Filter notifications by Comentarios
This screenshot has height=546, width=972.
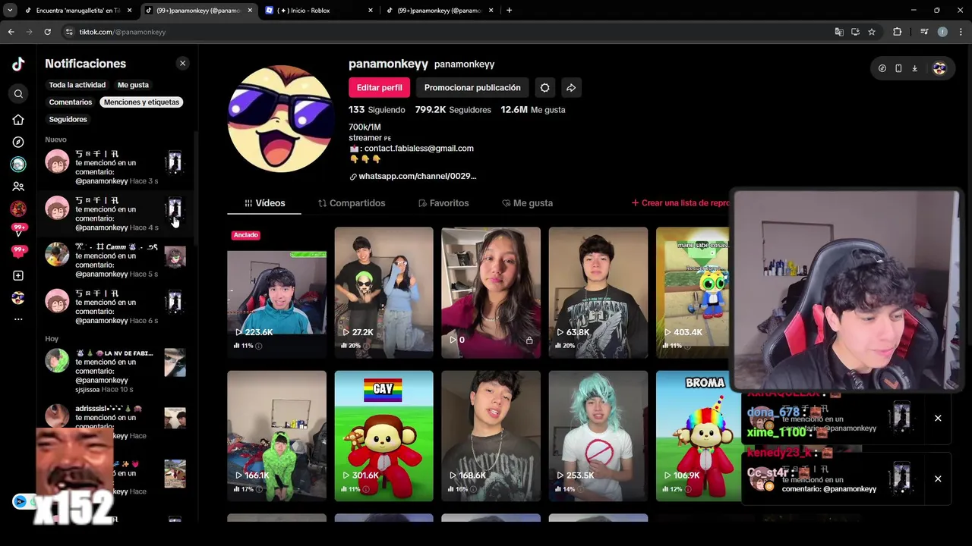(71, 102)
